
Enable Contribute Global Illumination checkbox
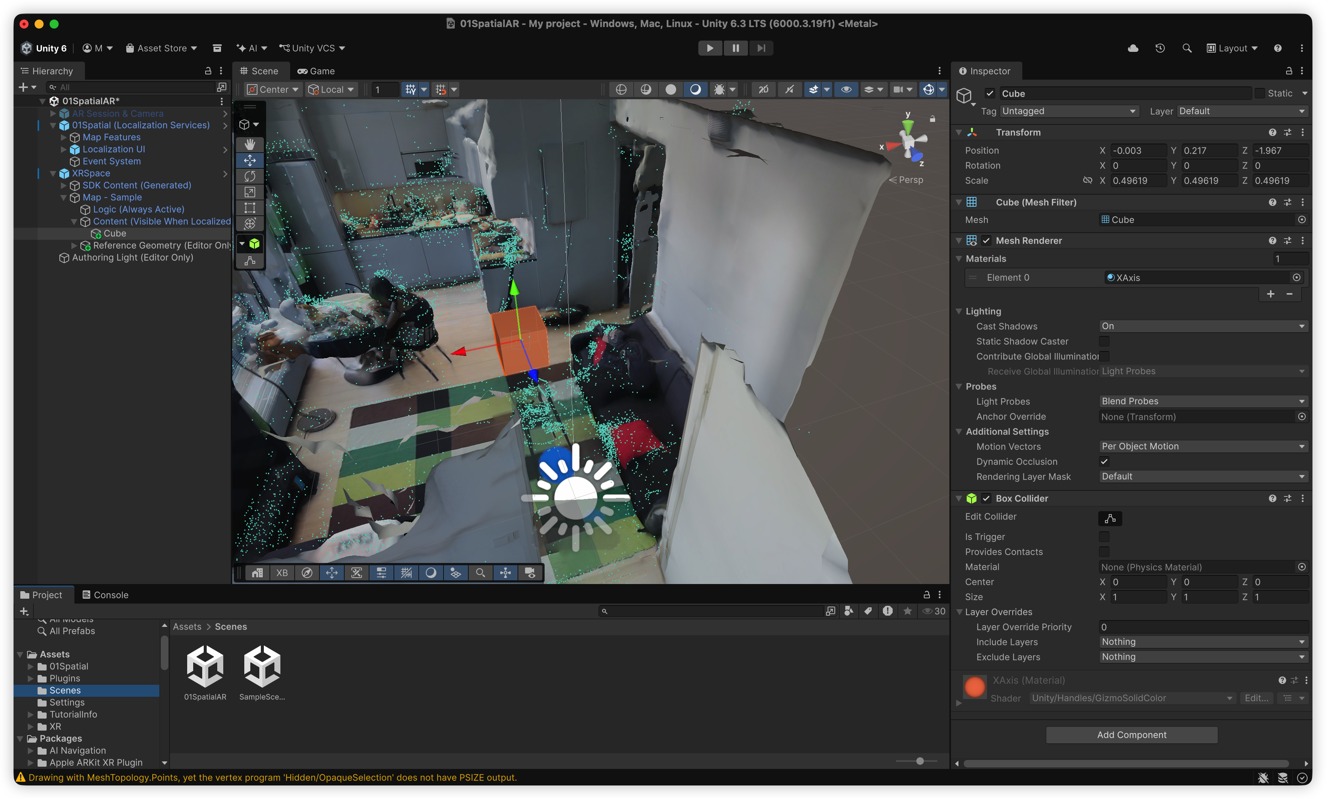[1104, 356]
